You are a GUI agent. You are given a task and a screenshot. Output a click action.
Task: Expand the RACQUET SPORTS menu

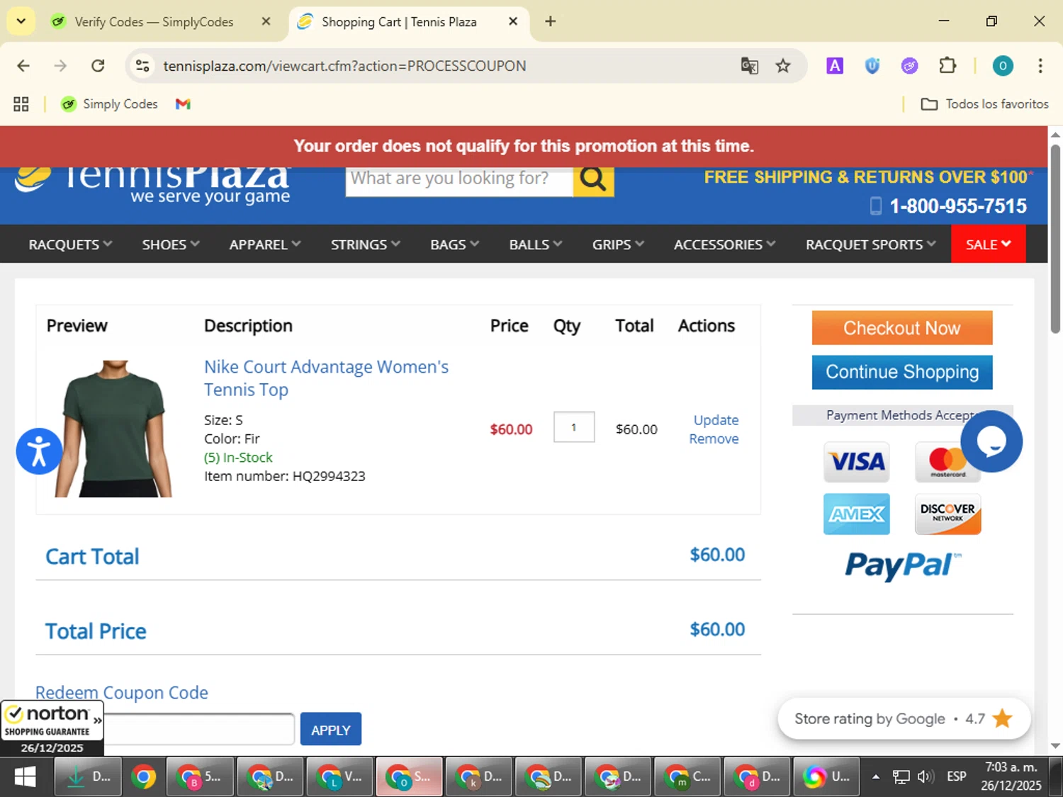click(x=871, y=244)
